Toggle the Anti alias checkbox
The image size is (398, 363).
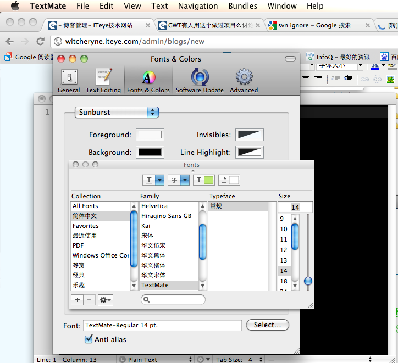(x=89, y=339)
